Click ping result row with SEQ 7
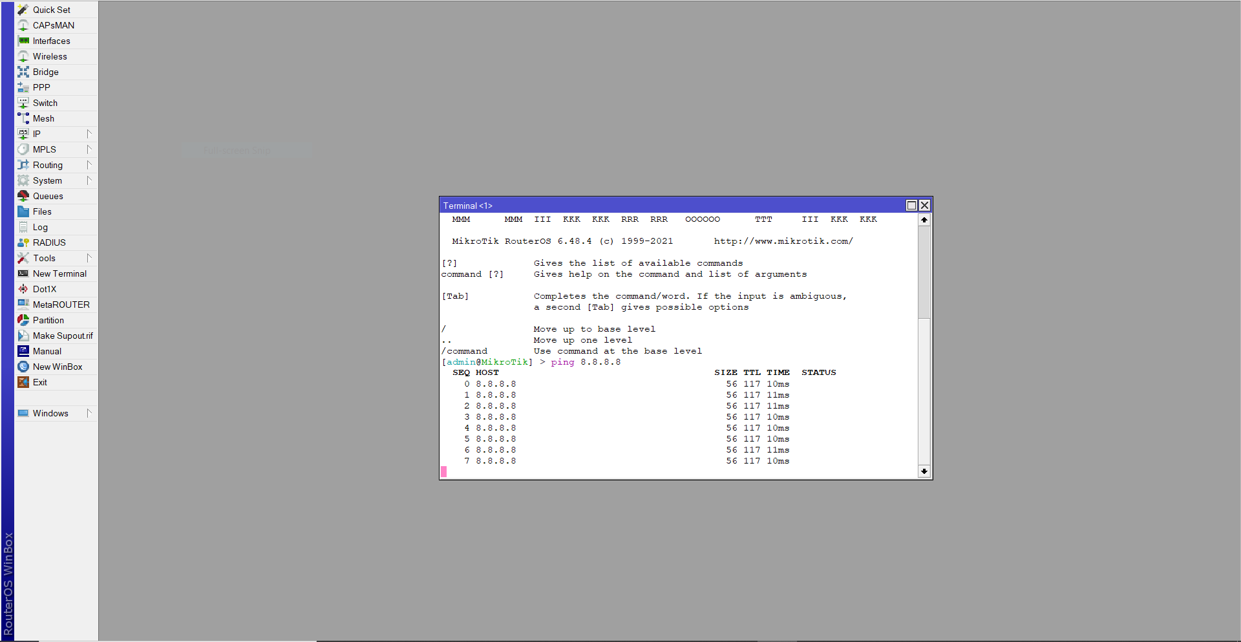The width and height of the screenshot is (1241, 642). pyautogui.click(x=626, y=461)
